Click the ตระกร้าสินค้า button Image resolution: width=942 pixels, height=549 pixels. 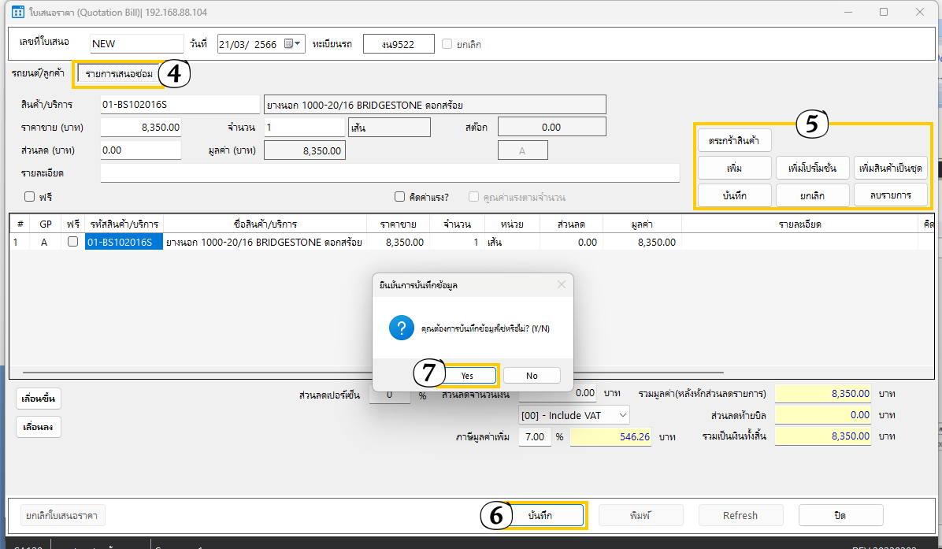(x=734, y=140)
